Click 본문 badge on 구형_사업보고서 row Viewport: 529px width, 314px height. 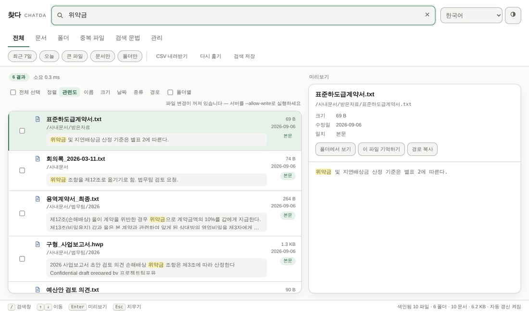(x=288, y=261)
